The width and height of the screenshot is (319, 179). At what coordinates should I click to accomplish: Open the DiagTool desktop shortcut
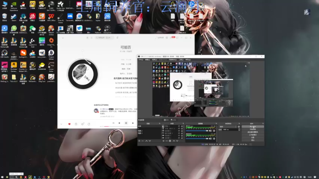pos(42,78)
